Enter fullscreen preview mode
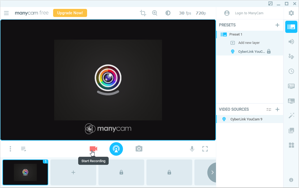This screenshot has height=188, width=299. coord(205,149)
